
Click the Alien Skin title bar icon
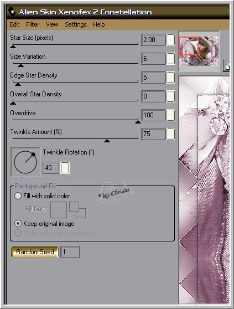(12, 12)
